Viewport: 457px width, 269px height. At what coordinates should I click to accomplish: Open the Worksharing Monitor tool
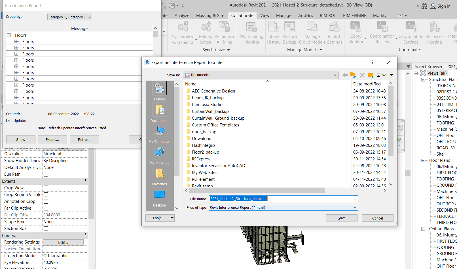pyautogui.click(x=252, y=33)
